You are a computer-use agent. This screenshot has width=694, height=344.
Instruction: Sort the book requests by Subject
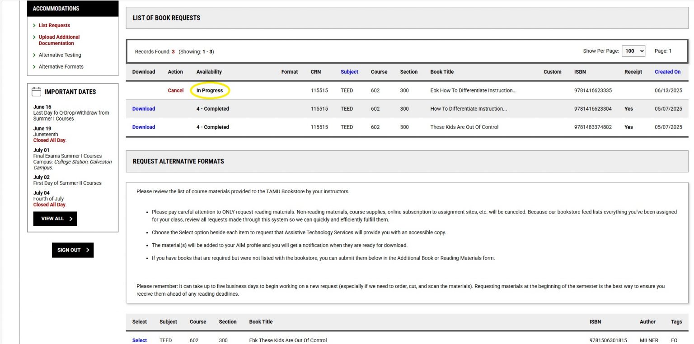[349, 71]
